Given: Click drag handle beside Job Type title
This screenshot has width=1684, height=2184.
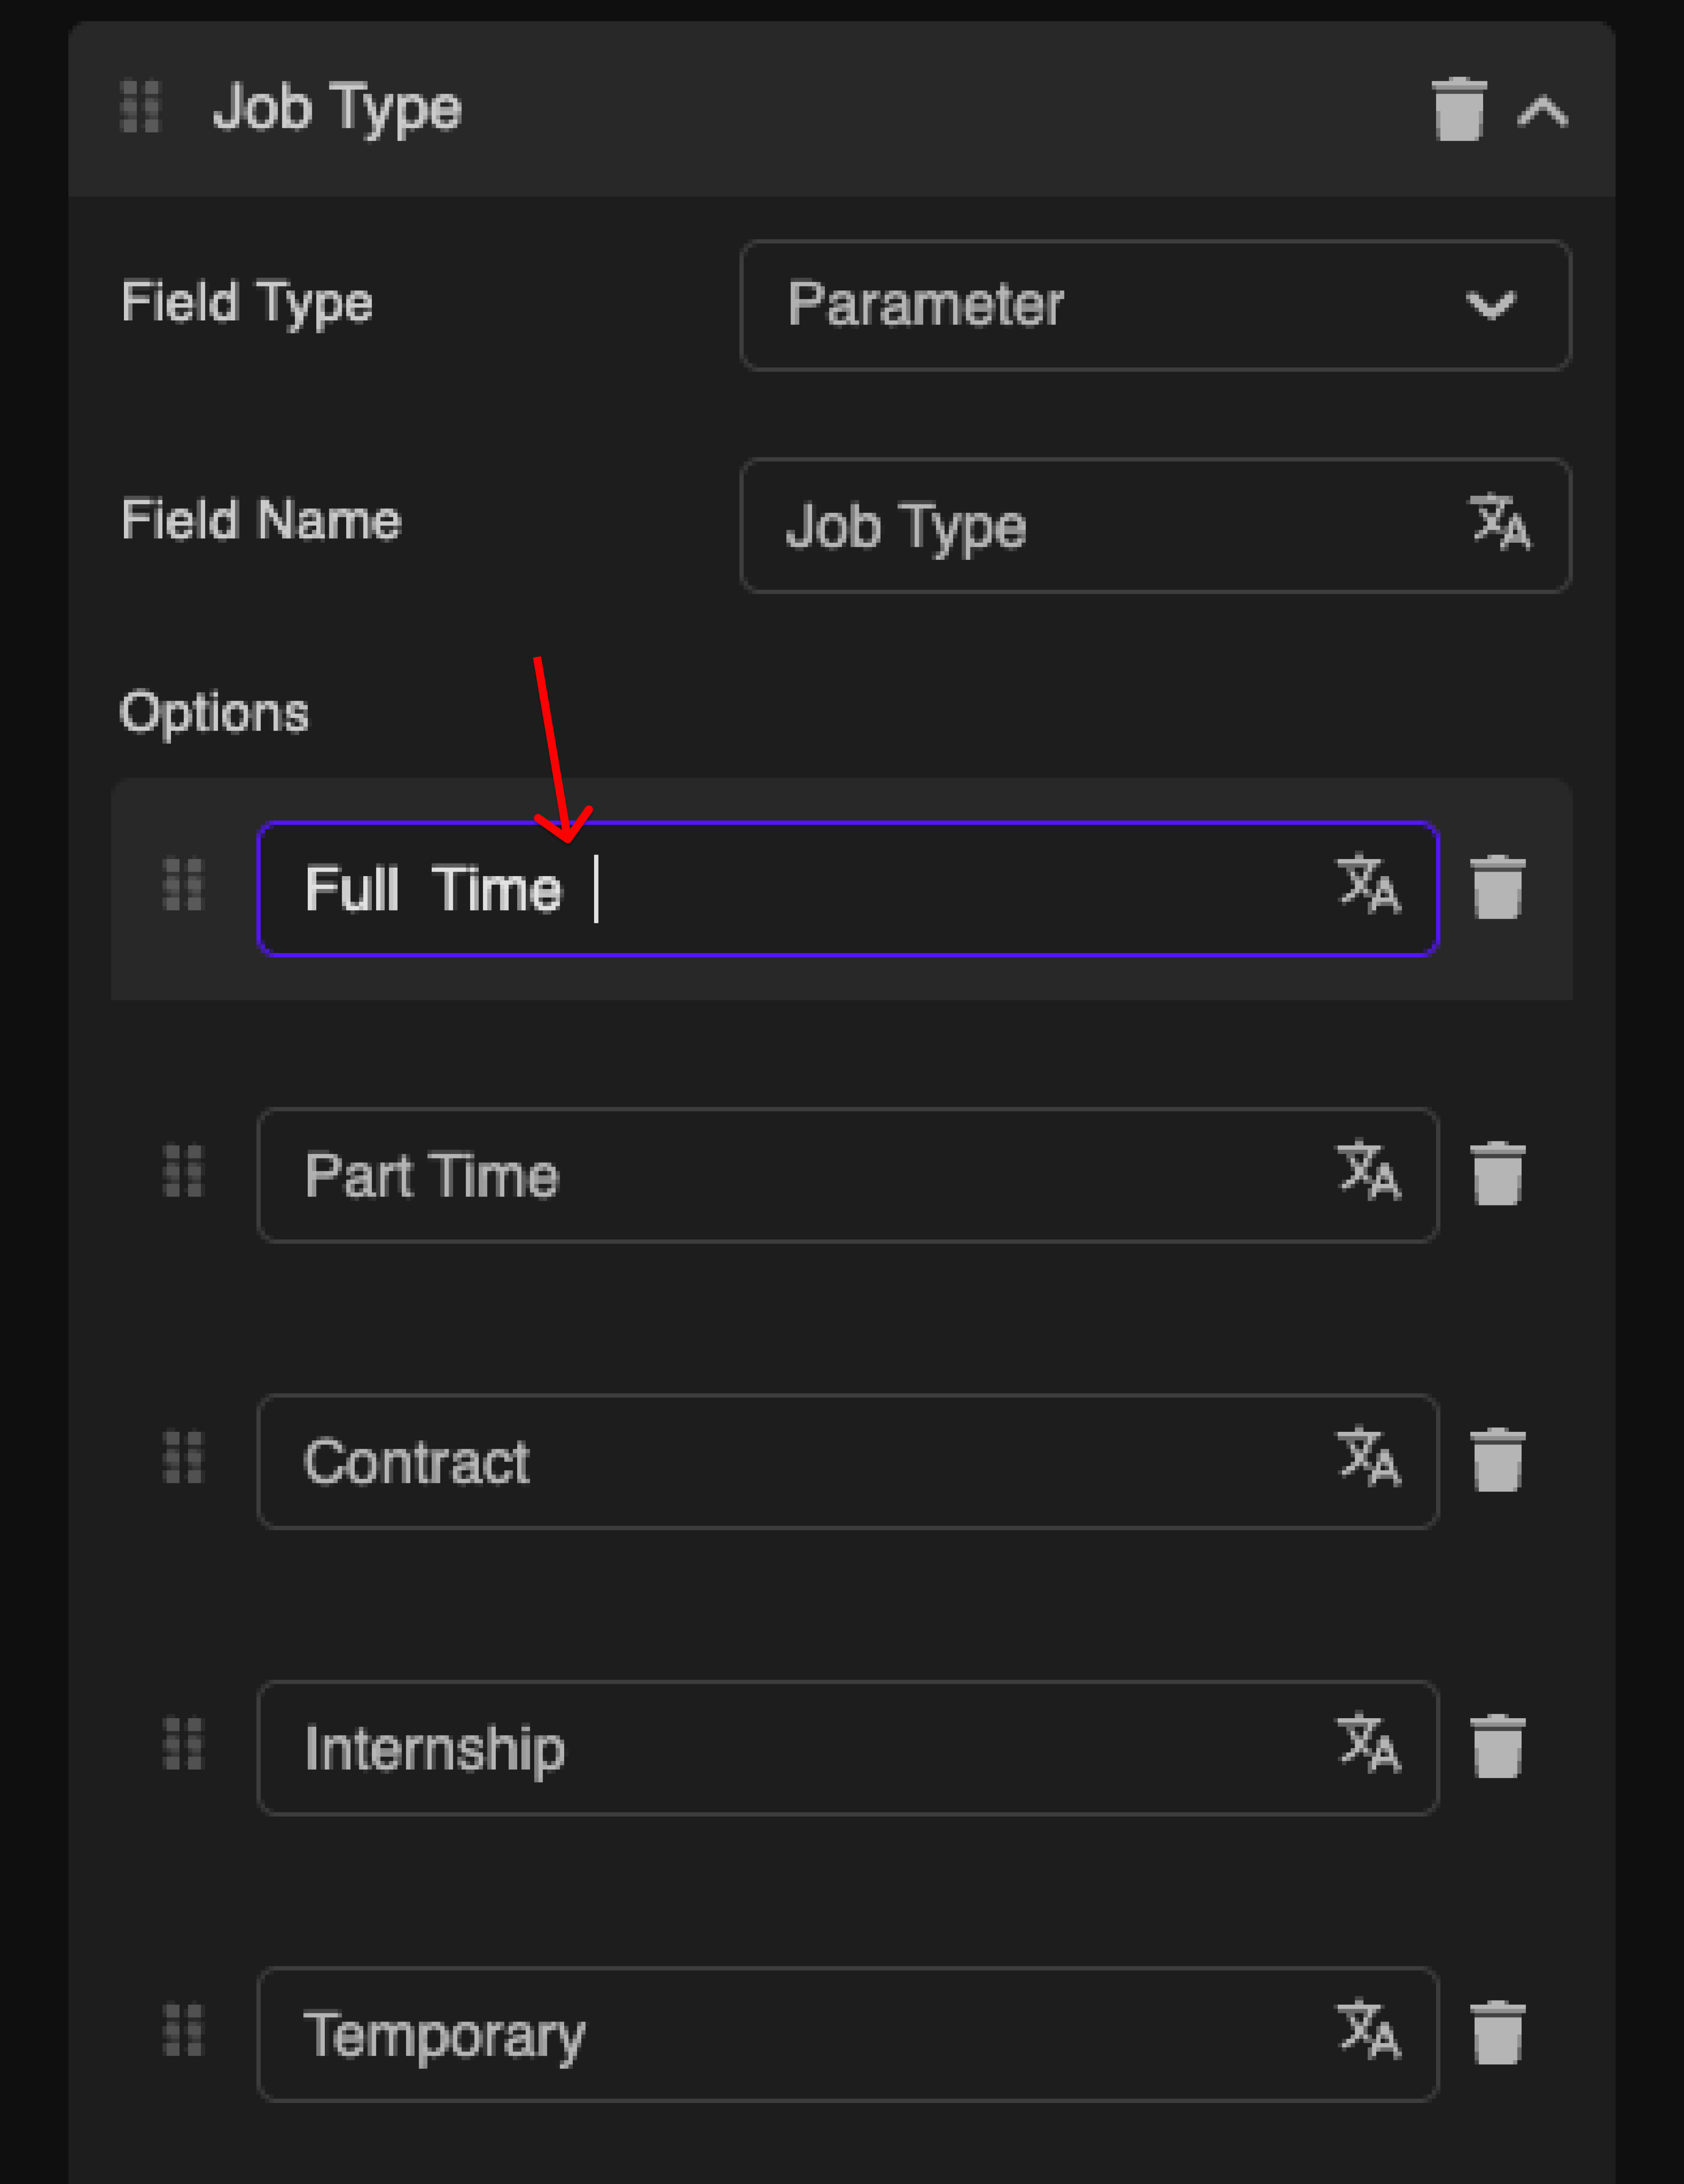Looking at the screenshot, I should (140, 107).
